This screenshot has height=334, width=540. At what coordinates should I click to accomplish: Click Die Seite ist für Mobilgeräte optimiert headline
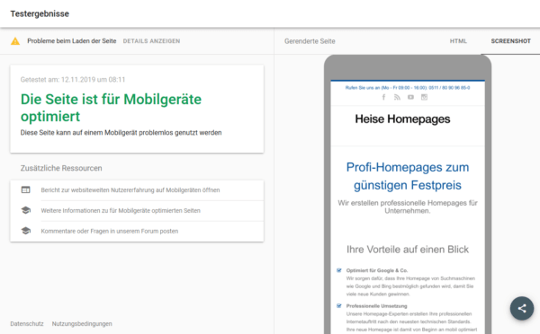[x=111, y=108]
